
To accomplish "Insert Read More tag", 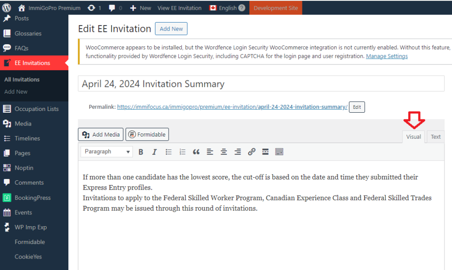I will [265, 152].
